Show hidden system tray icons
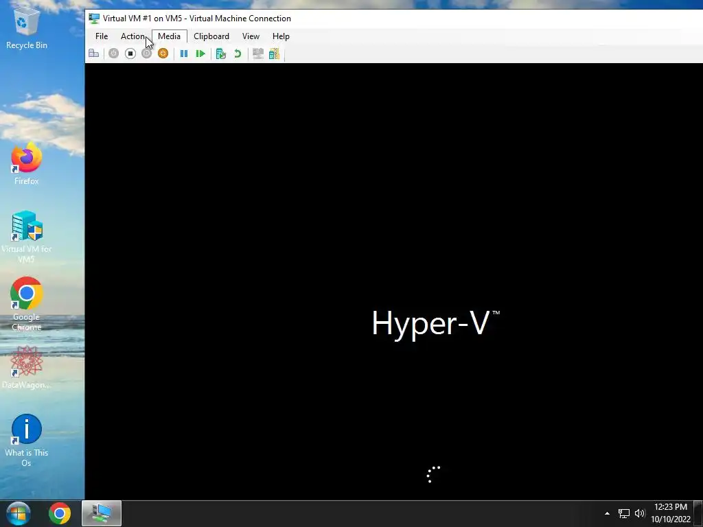 607,513
